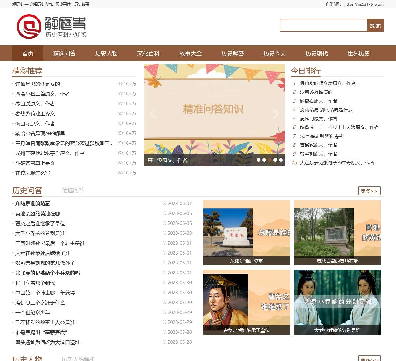
Task: Open the 曹奂之后谁继承了皇位 thumbnail
Action: [246, 302]
